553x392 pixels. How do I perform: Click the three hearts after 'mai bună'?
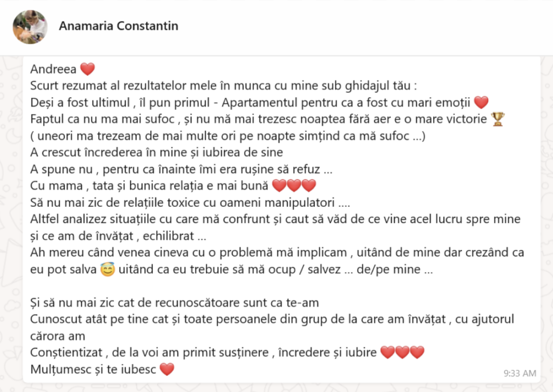click(294, 186)
